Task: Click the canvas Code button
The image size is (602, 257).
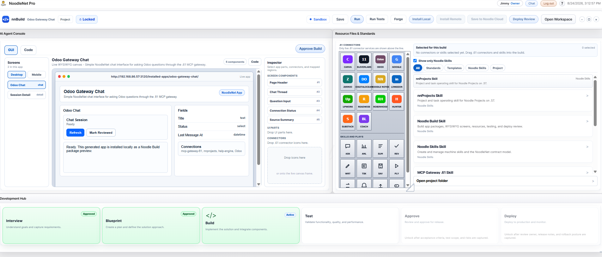Action: (x=255, y=62)
